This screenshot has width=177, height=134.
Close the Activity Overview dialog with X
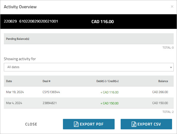[x=172, y=7]
